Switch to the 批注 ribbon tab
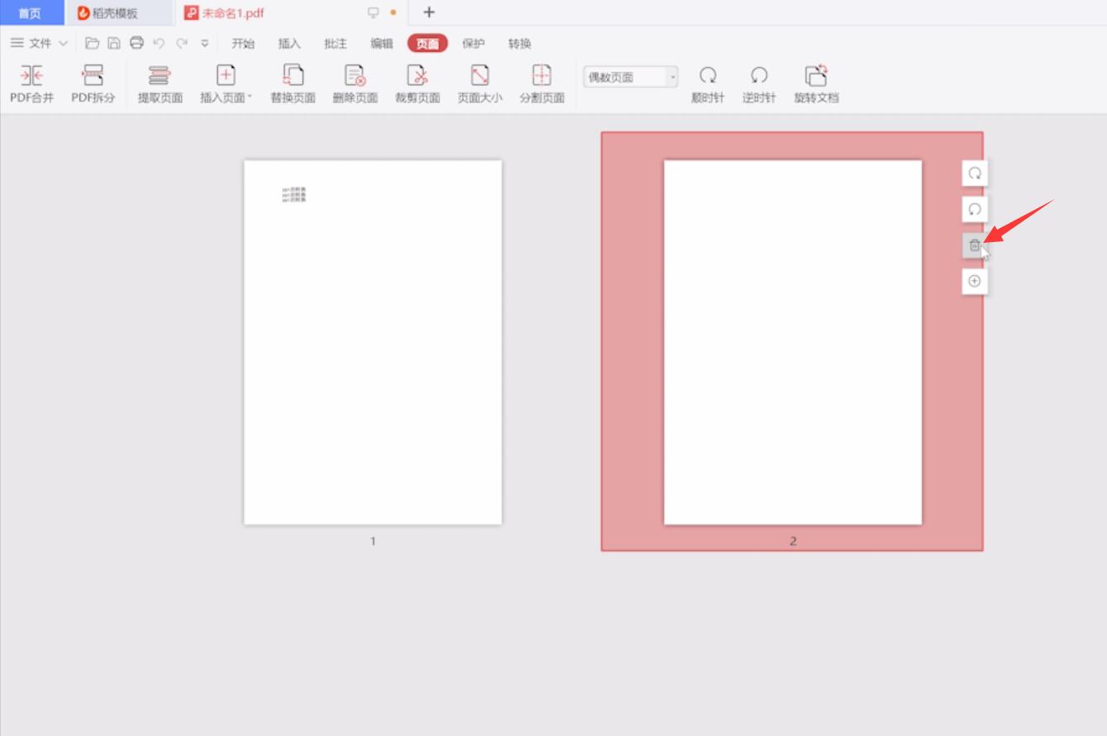 click(x=335, y=44)
